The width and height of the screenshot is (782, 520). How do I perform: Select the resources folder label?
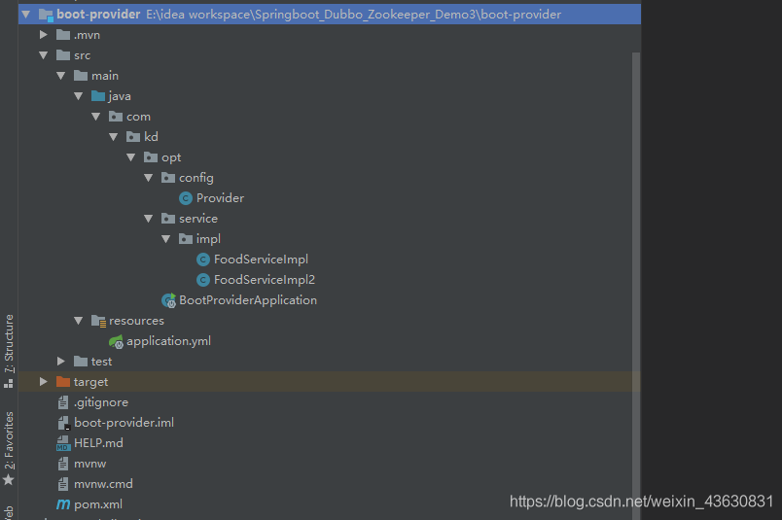coord(136,321)
